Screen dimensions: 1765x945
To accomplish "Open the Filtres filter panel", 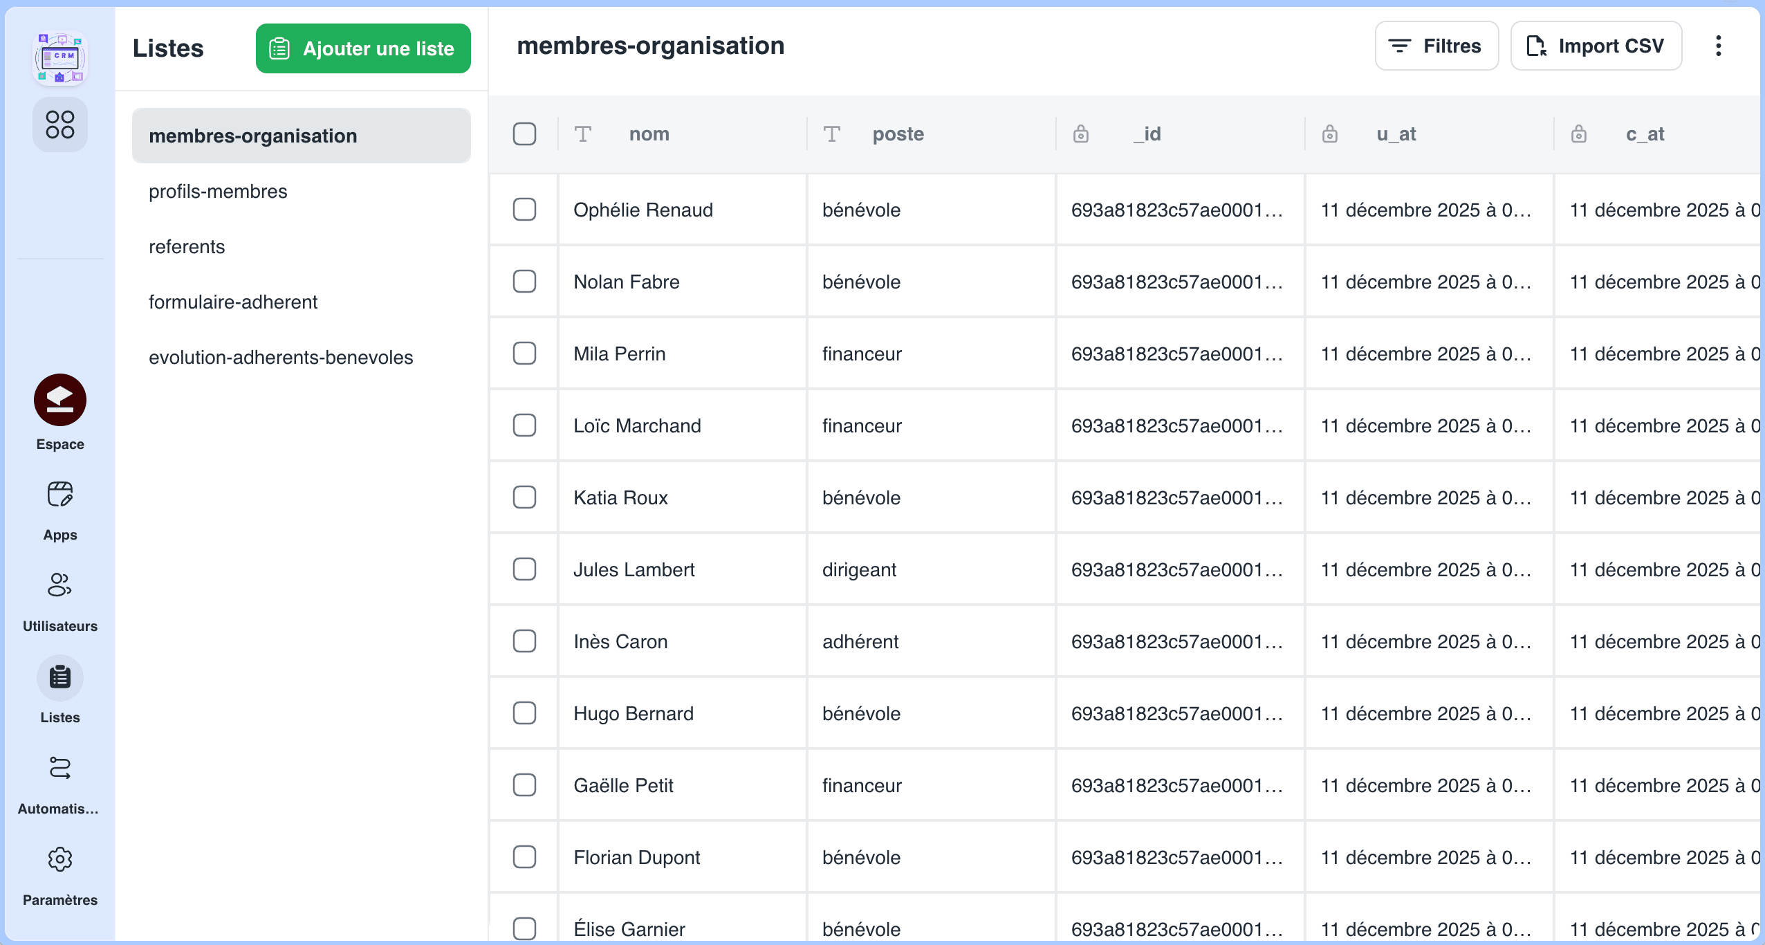I will coord(1436,46).
